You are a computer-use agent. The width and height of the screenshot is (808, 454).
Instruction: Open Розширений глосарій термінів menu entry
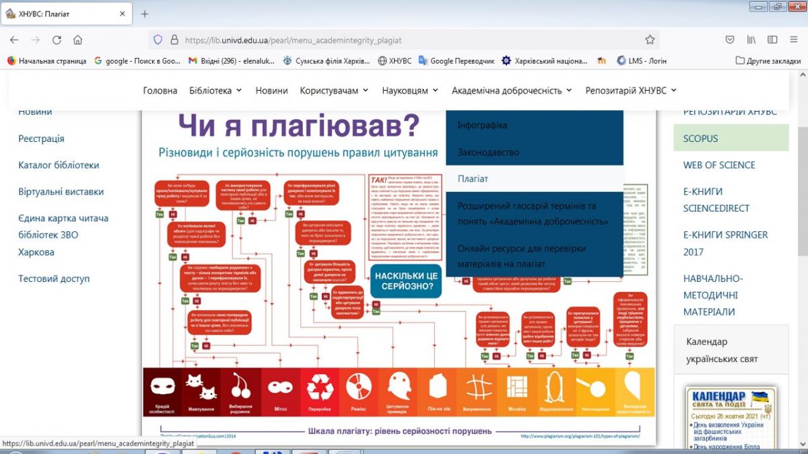(535, 213)
